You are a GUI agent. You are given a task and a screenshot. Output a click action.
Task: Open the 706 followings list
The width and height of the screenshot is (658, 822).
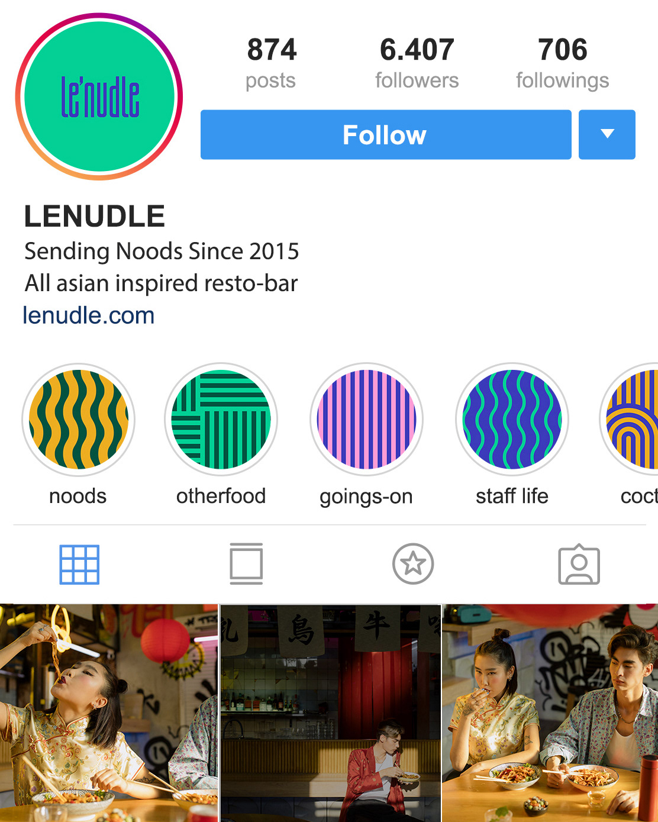click(563, 62)
